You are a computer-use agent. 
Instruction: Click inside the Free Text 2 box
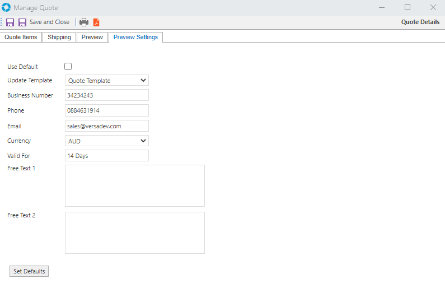click(x=134, y=233)
